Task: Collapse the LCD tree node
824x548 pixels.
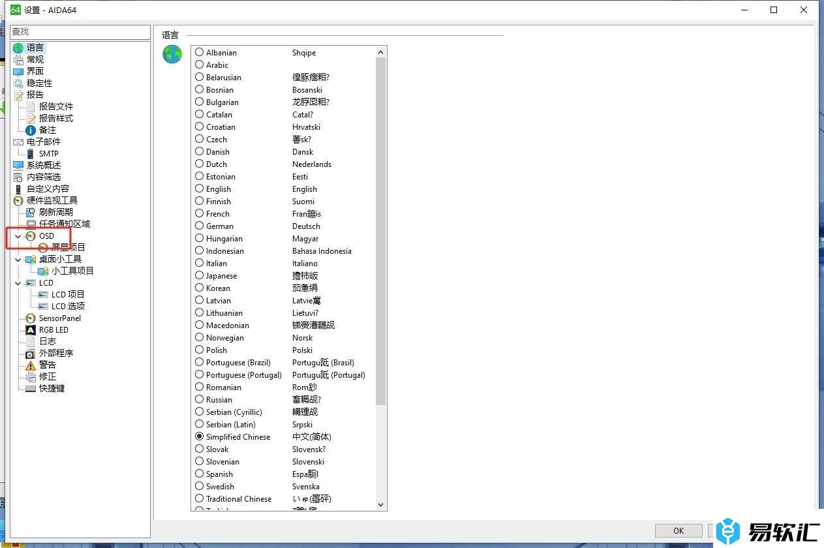Action: 18,282
